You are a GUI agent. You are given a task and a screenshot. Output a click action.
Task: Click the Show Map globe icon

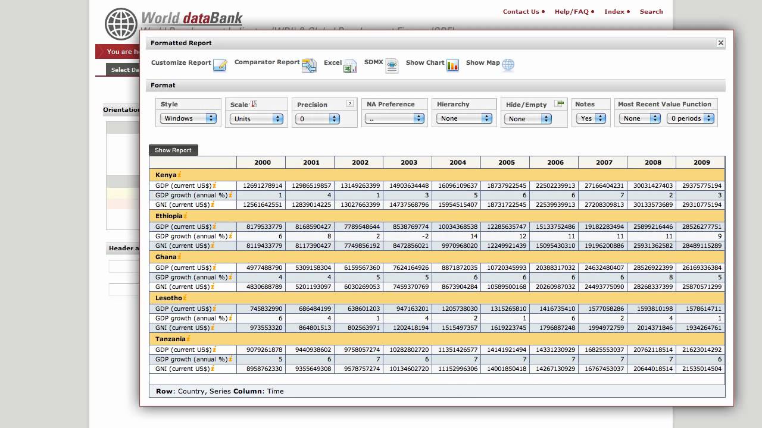point(508,65)
